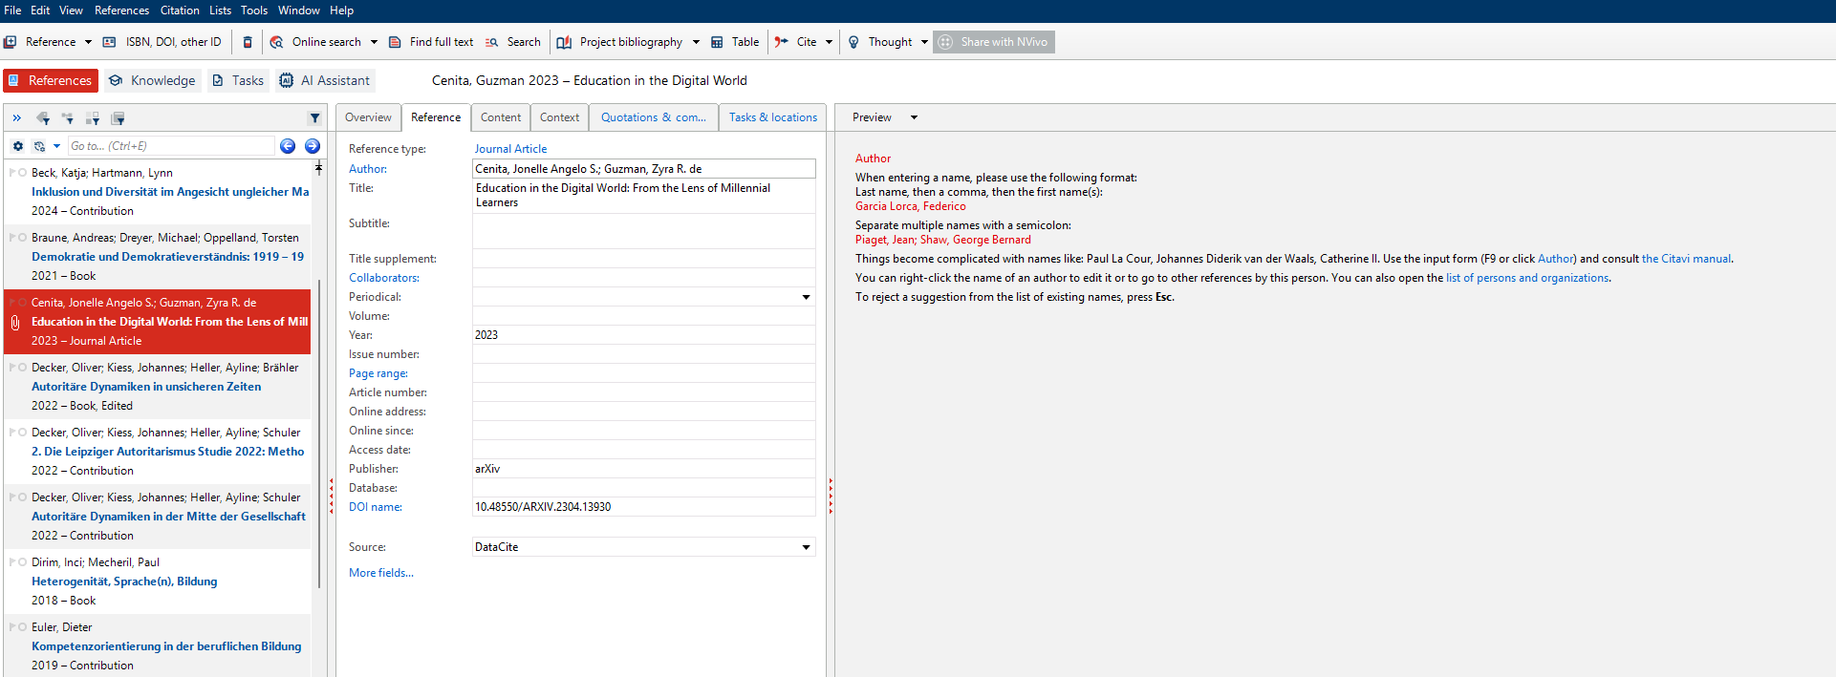
Task: Go to next reference with forward arrow
Action: click(x=313, y=146)
